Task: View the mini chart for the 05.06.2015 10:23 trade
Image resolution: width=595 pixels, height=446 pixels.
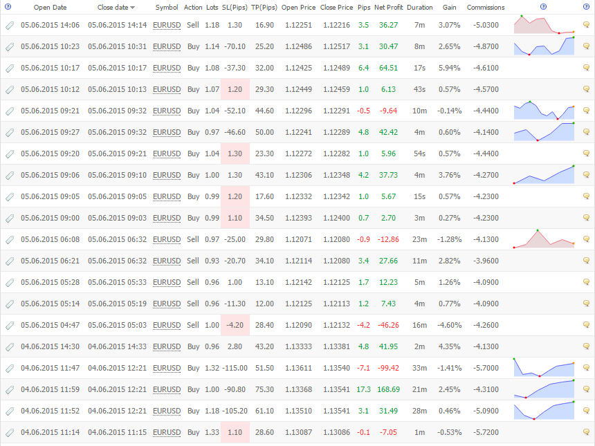Action: click(x=544, y=46)
